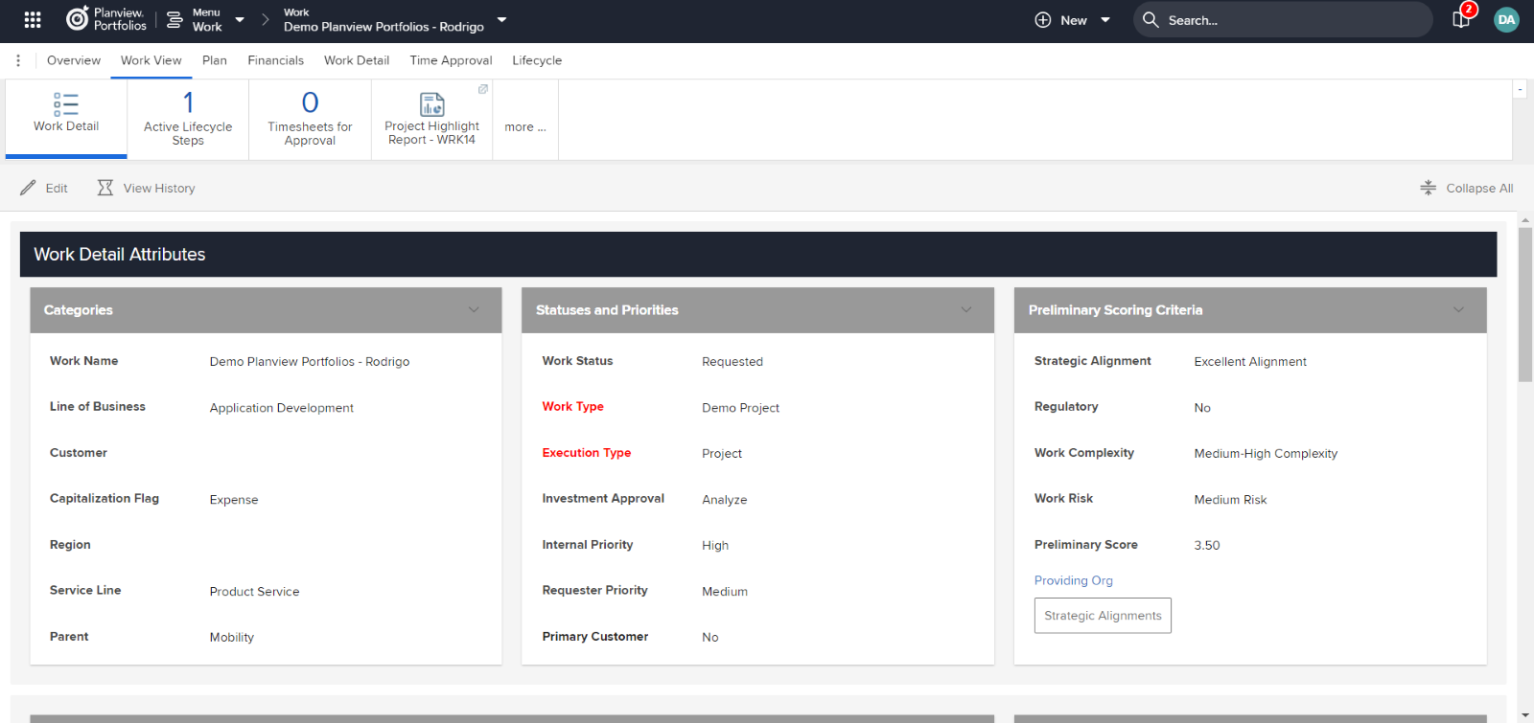Click the Edit pencil icon
The height and width of the screenshot is (723, 1534).
pos(28,188)
